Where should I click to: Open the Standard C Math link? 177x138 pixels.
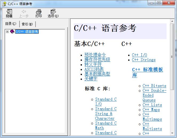(106, 126)
